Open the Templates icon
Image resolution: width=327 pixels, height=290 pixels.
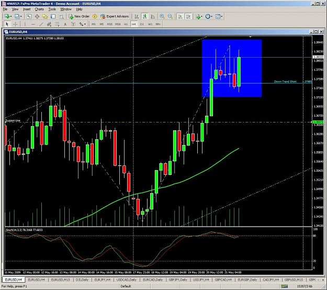click(218, 16)
